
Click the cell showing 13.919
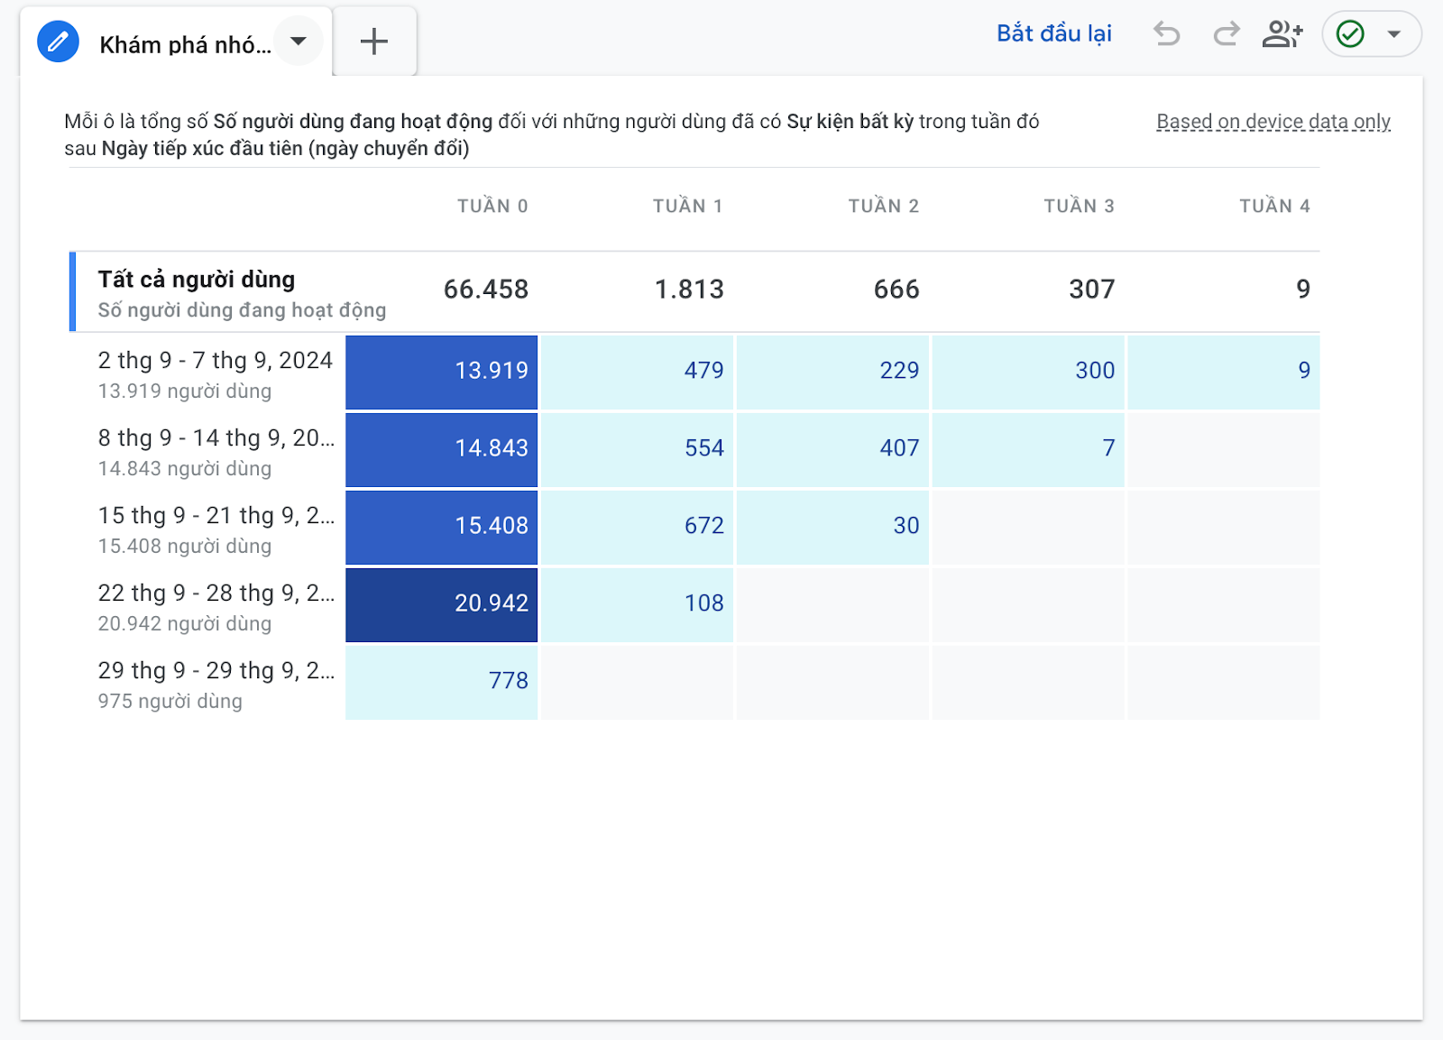442,372
